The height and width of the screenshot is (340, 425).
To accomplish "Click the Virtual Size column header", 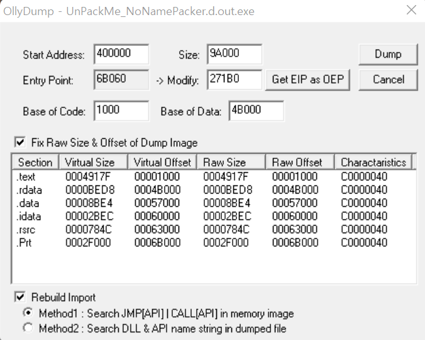I will tap(93, 162).
